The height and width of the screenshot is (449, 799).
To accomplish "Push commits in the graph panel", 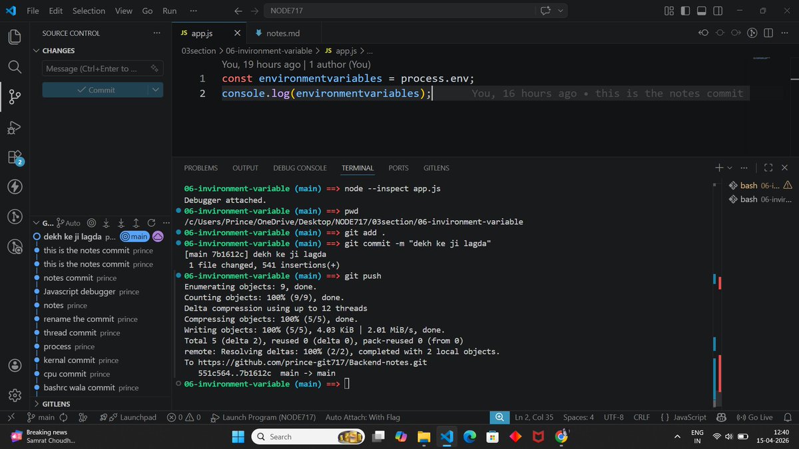I will [x=136, y=223].
